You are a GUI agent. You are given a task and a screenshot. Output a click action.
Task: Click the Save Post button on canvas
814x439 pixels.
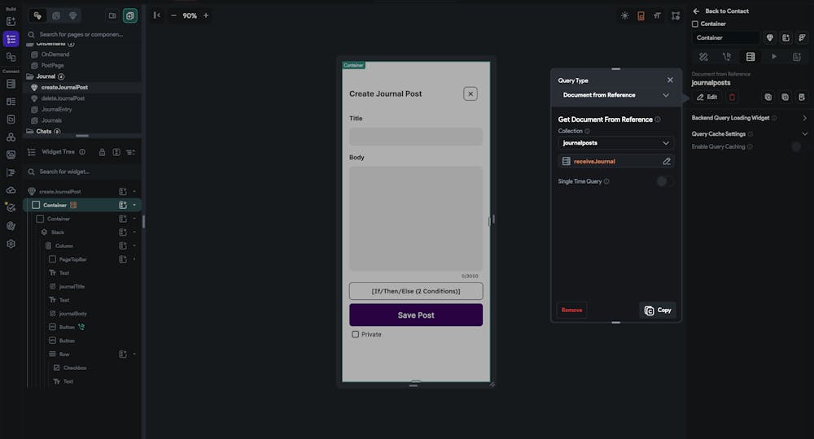416,315
